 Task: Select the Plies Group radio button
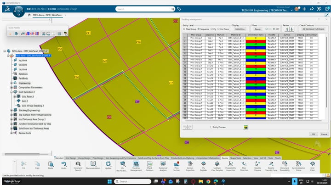(x=184, y=29)
